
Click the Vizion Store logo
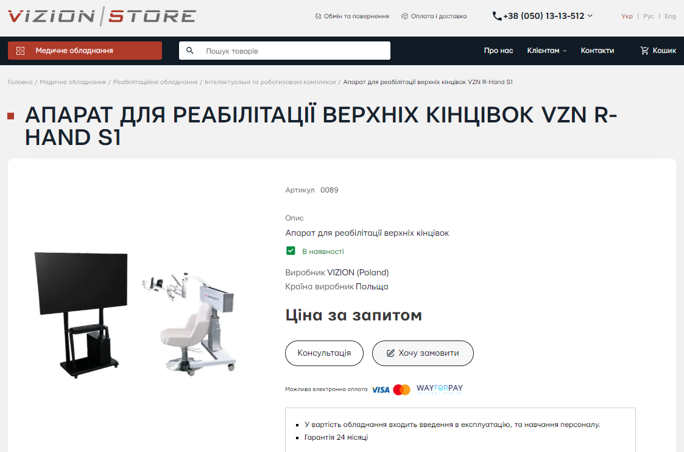click(102, 16)
